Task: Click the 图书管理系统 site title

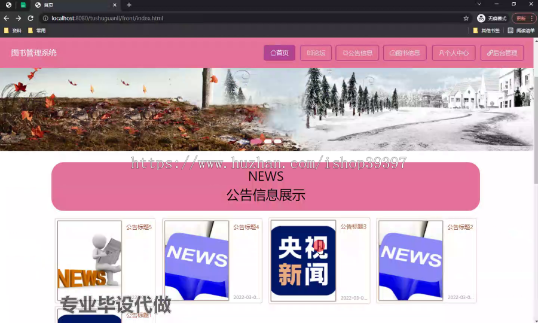Action: [x=33, y=53]
